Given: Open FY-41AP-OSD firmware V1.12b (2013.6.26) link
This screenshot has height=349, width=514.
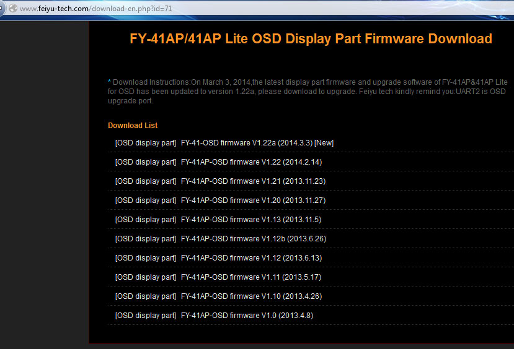Looking at the screenshot, I should [x=254, y=239].
